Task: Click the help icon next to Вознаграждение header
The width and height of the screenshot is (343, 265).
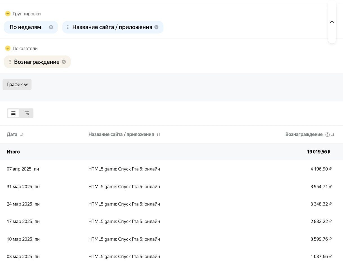Action: point(327,134)
